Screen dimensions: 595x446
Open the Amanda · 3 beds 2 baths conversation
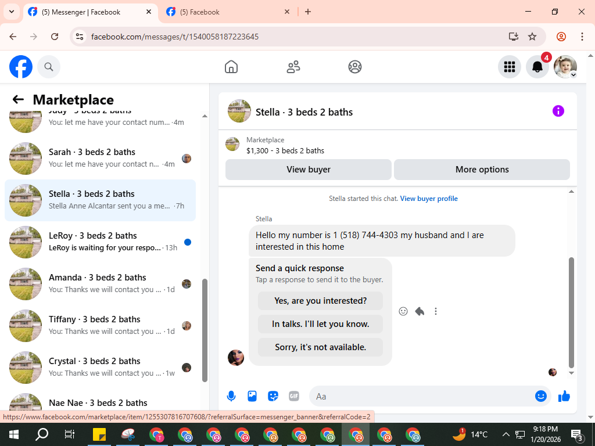tap(100, 284)
